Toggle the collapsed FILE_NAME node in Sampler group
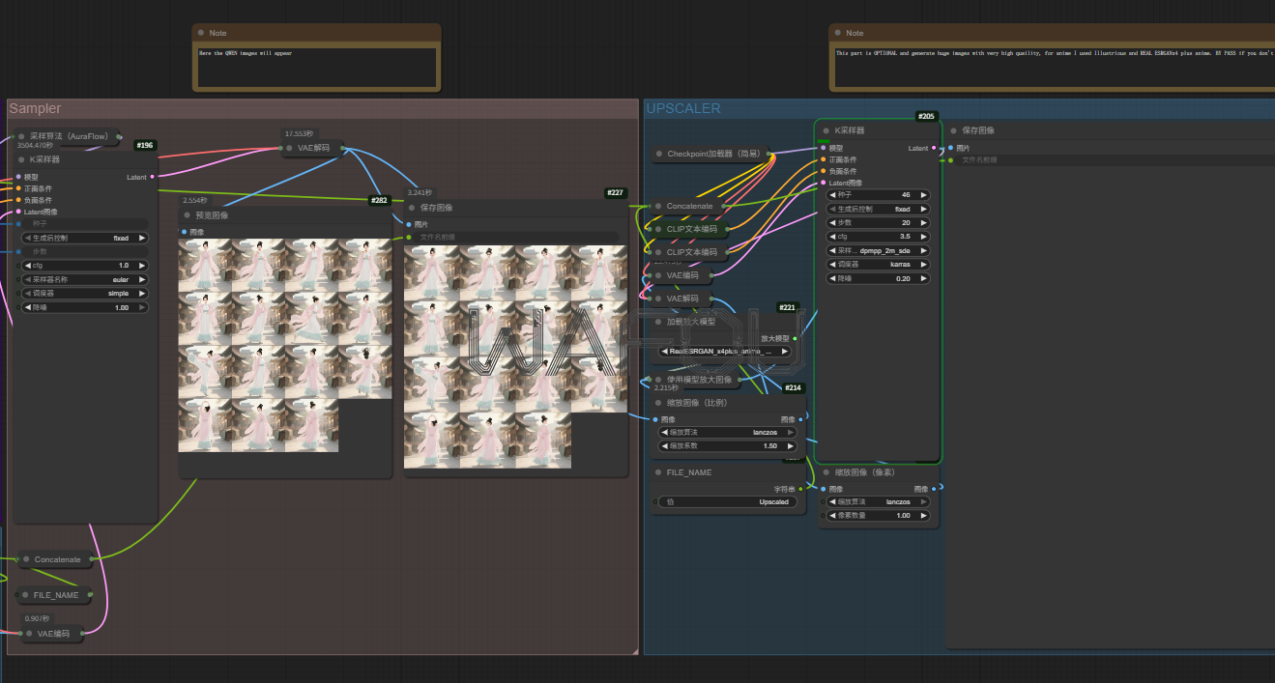1275x683 pixels. tap(23, 595)
